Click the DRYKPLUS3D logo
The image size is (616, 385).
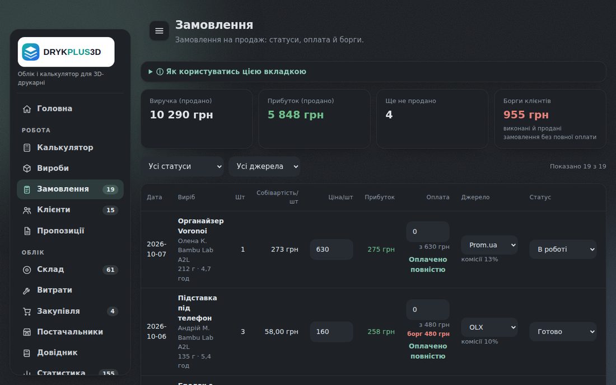pos(66,52)
